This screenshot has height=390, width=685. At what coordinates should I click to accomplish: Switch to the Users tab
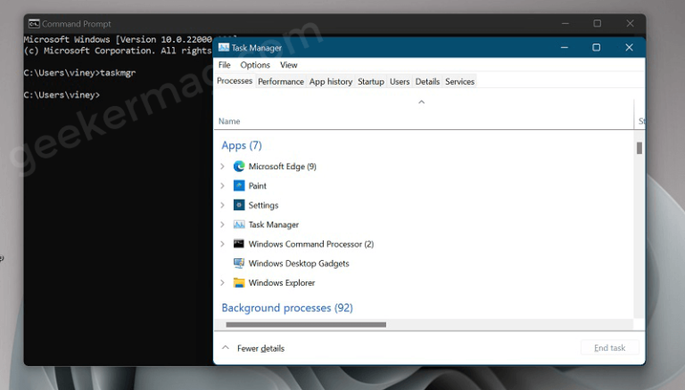coord(400,82)
